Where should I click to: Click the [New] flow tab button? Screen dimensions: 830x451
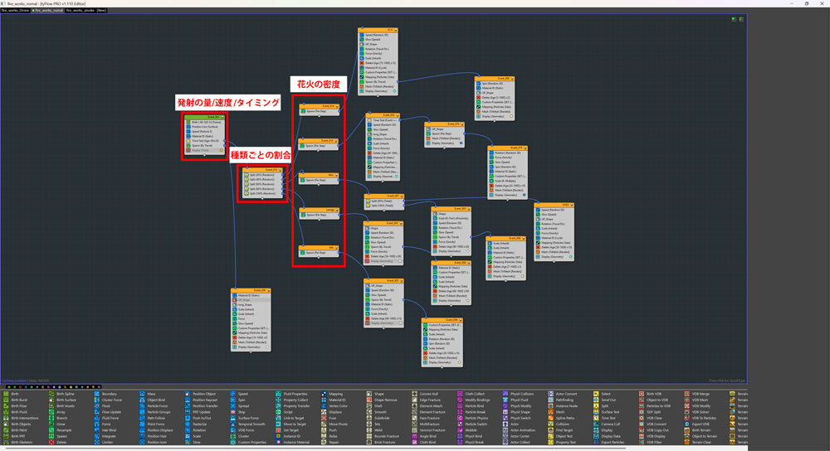pos(101,11)
